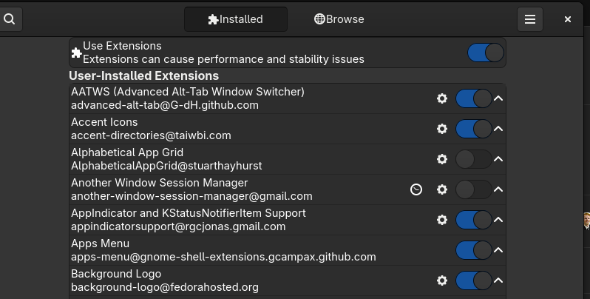Open the hamburger main menu
Image resolution: width=590 pixels, height=299 pixels.
click(x=530, y=19)
